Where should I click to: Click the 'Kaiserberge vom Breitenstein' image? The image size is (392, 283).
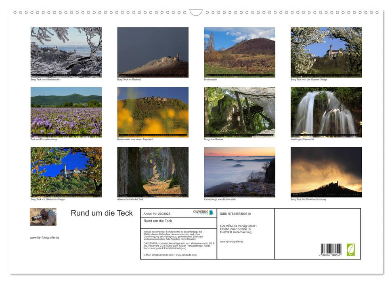click(239, 172)
